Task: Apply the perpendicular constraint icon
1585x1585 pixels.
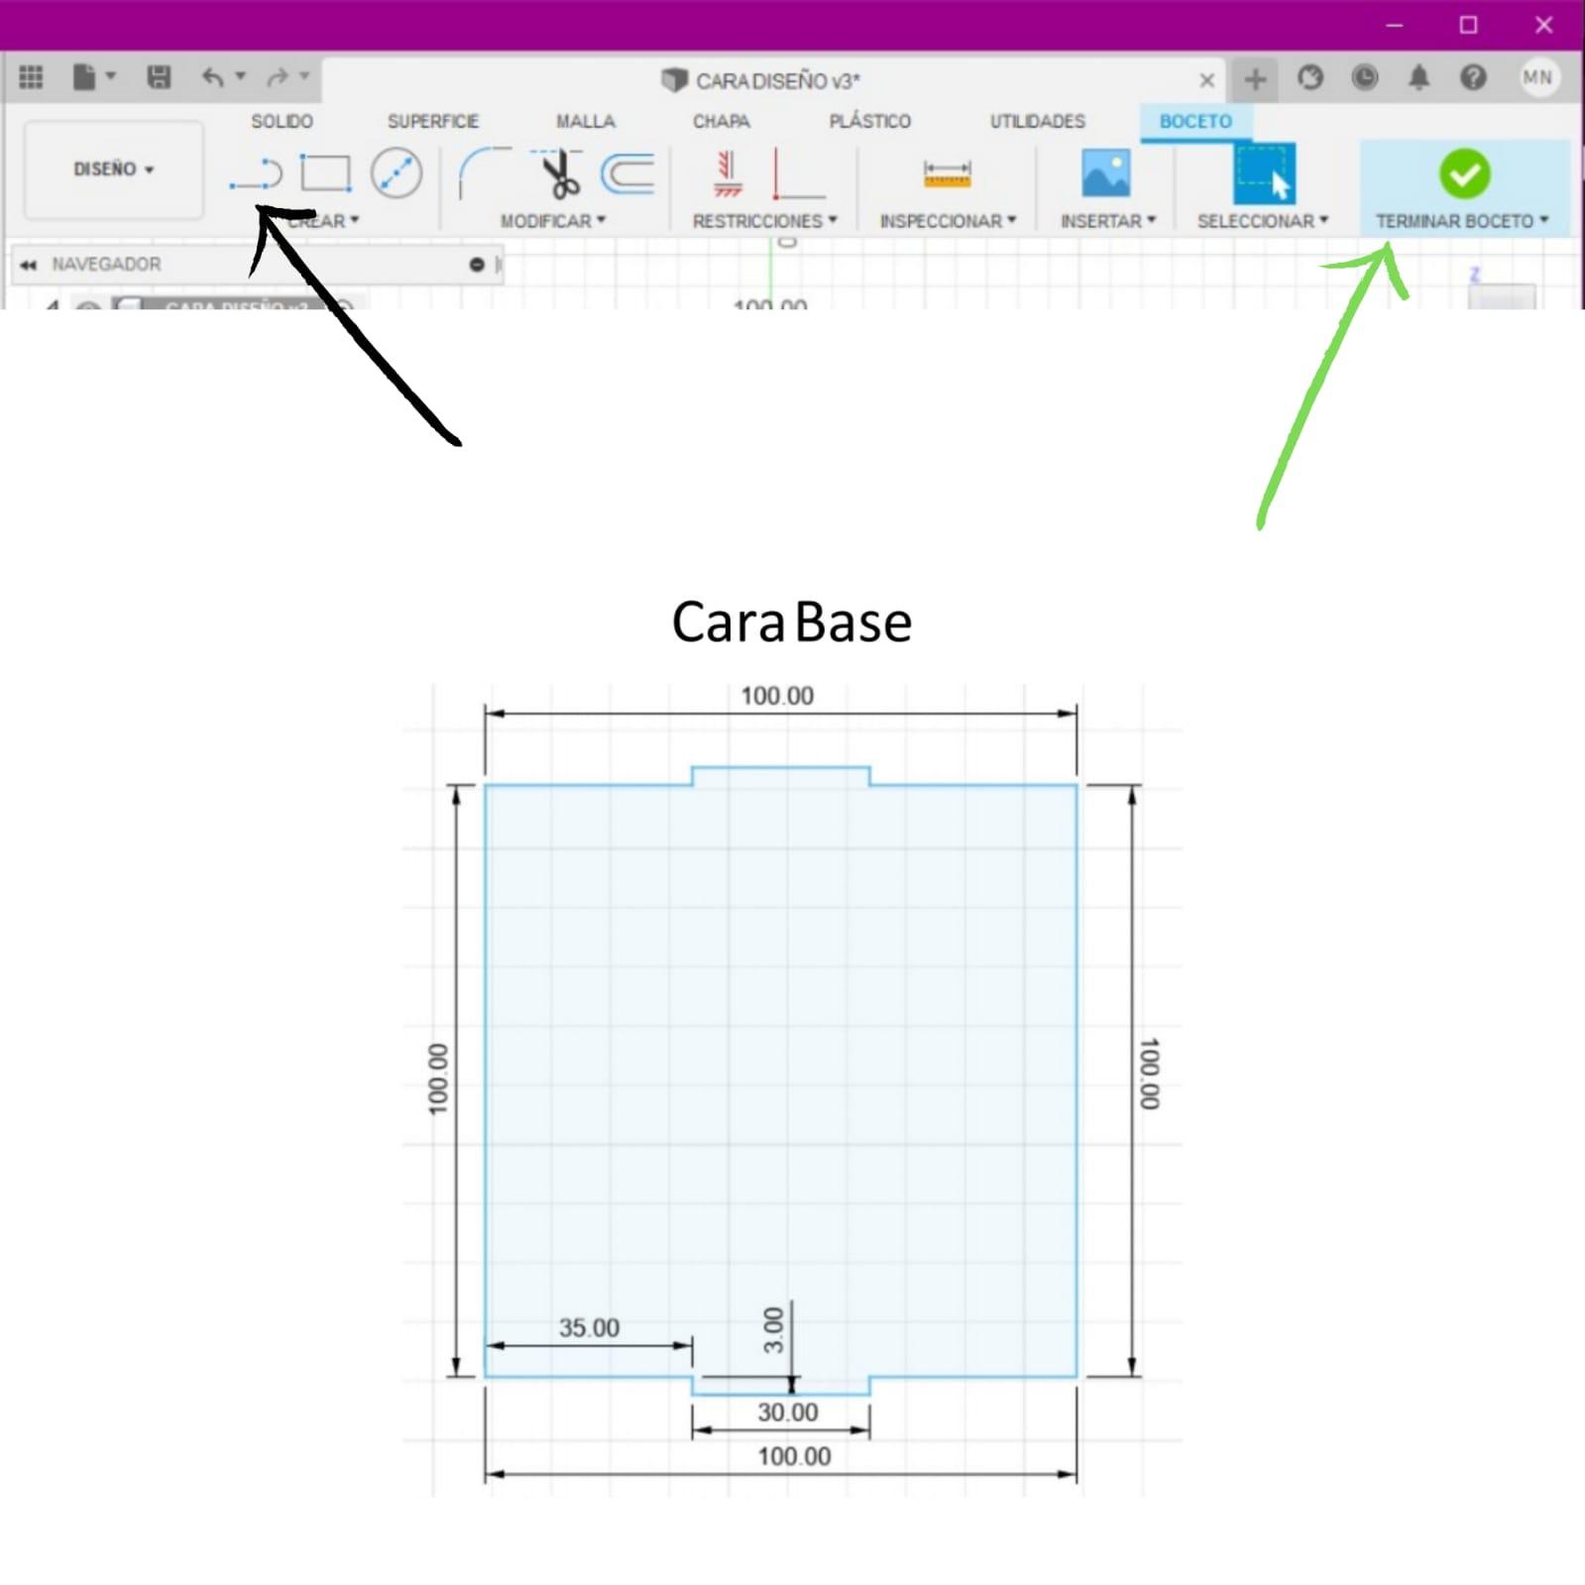Action: tap(798, 174)
